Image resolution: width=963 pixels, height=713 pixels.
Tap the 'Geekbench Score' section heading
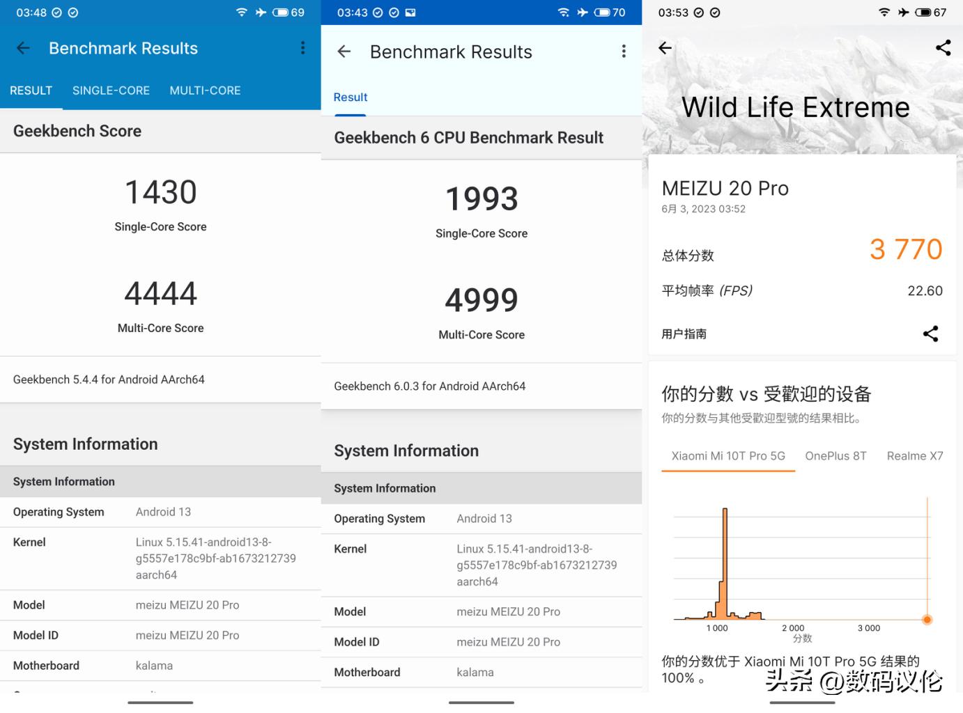click(77, 131)
